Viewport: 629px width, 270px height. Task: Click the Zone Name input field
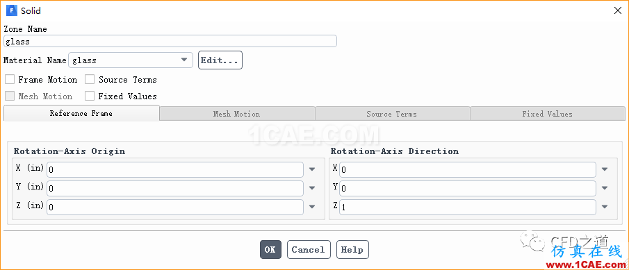click(x=170, y=41)
